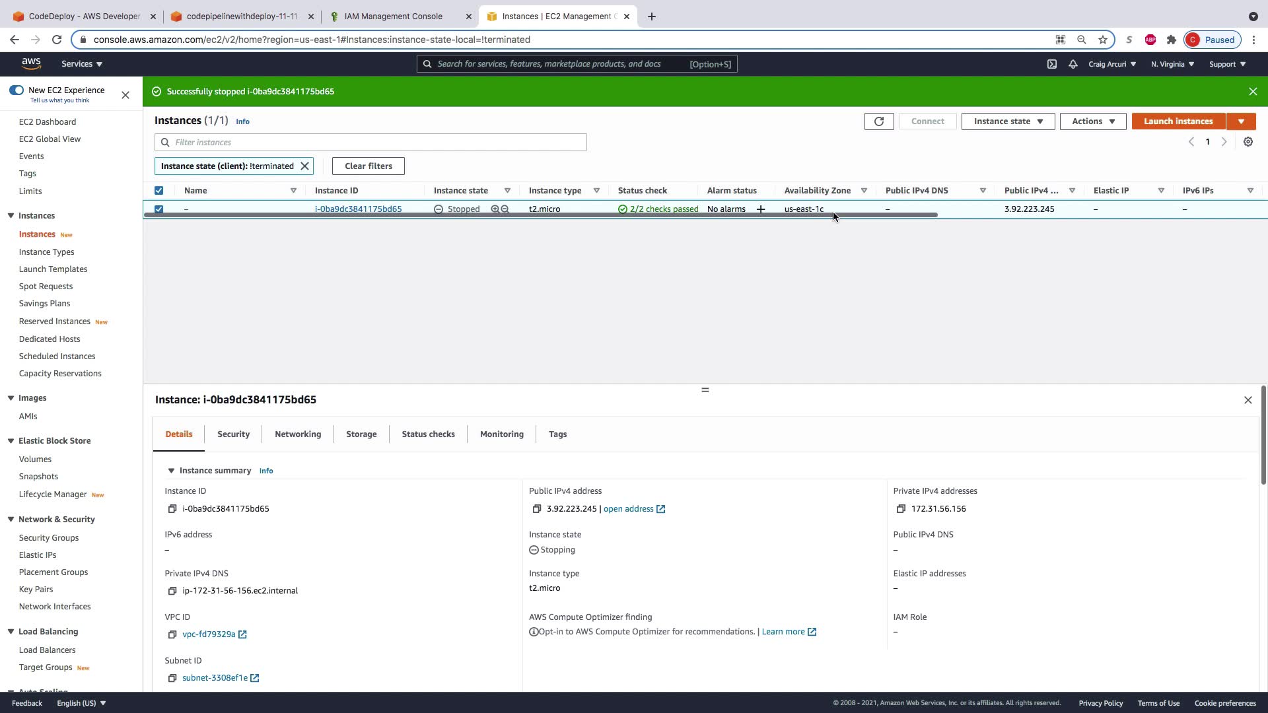Viewport: 1268px width, 713px height.
Task: Open the Actions dropdown menu
Action: pyautogui.click(x=1092, y=121)
